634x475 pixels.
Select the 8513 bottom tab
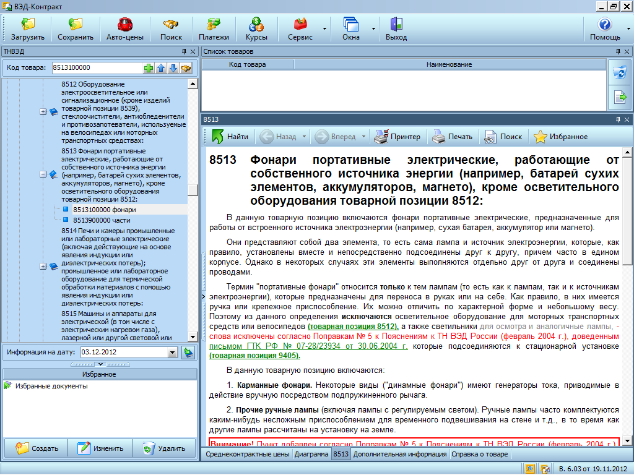pyautogui.click(x=341, y=454)
